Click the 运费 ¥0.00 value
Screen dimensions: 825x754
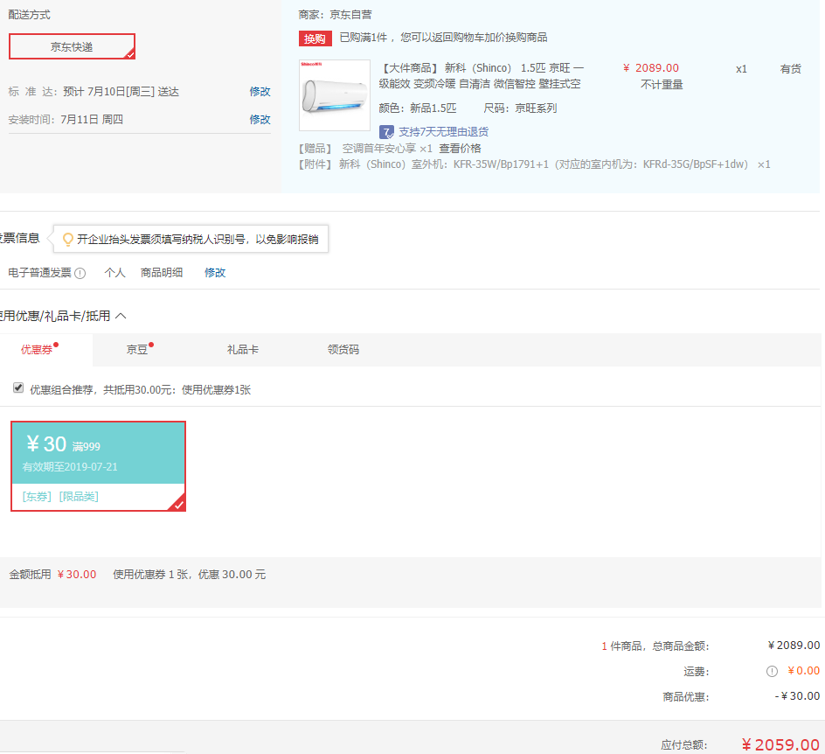coord(803,671)
